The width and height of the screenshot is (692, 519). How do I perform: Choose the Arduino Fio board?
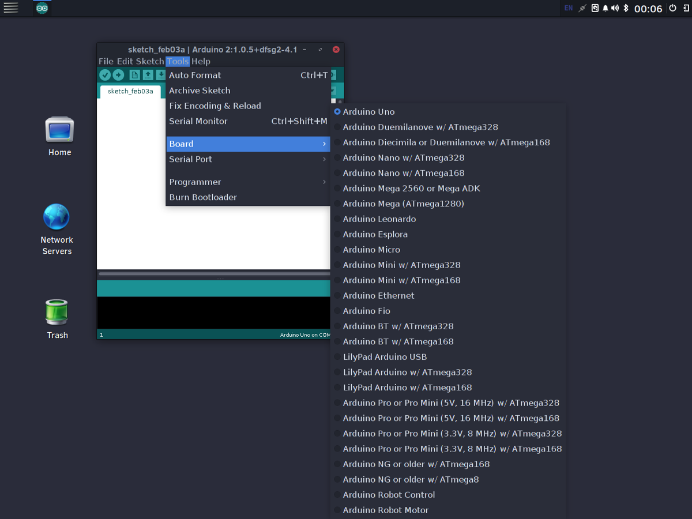pos(448,311)
